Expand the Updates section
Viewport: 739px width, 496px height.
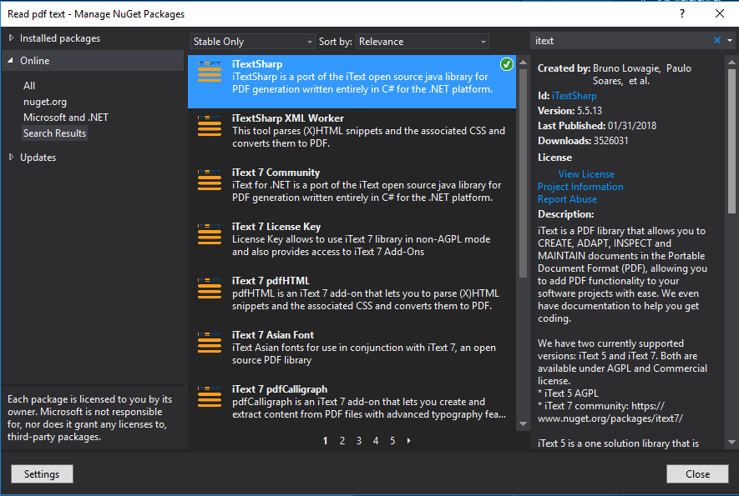click(x=38, y=157)
